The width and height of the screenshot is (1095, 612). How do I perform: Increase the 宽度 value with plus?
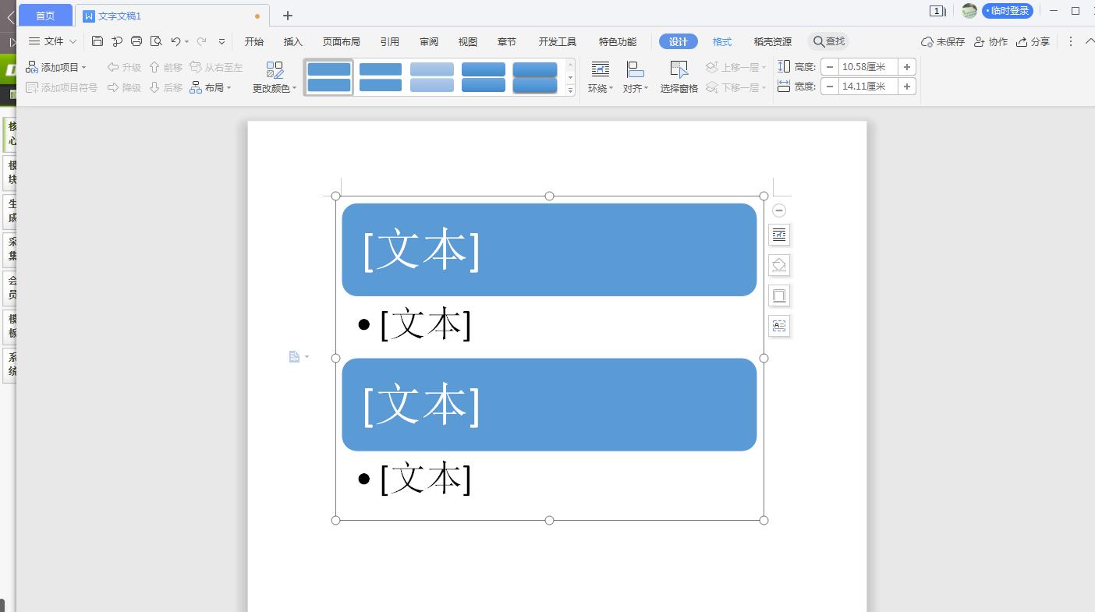907,87
